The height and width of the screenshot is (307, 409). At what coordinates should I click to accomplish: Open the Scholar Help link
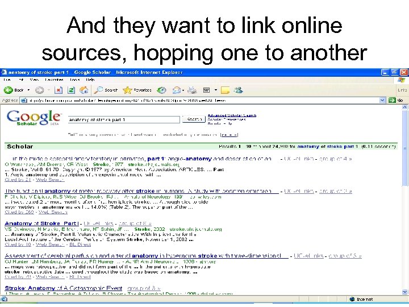point(220,124)
